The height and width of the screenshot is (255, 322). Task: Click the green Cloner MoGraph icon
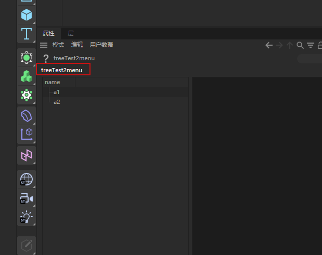tap(27, 76)
